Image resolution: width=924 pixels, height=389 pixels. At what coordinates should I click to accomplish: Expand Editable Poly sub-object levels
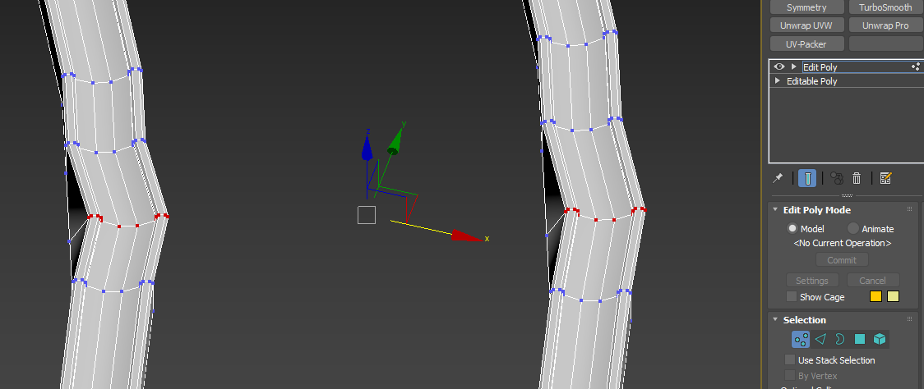click(778, 80)
